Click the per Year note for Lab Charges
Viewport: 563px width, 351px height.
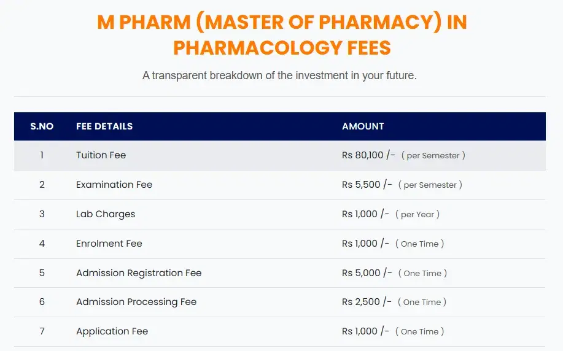pyautogui.click(x=420, y=215)
